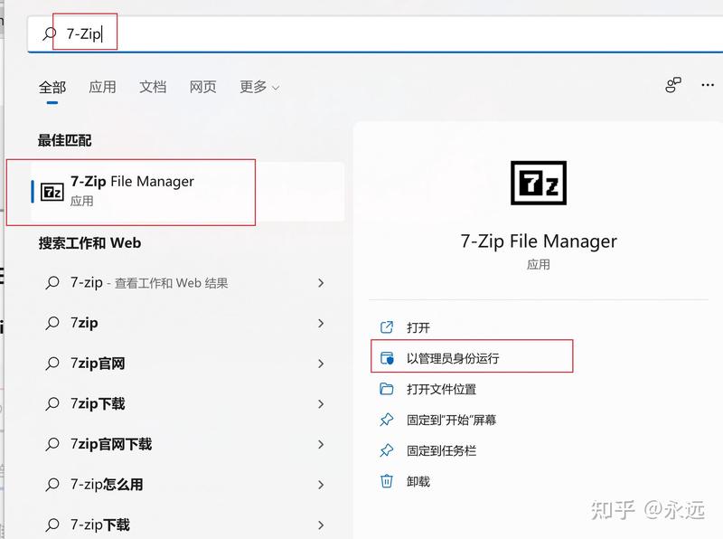Click the folder icon for file location
723x539 pixels.
[387, 389]
